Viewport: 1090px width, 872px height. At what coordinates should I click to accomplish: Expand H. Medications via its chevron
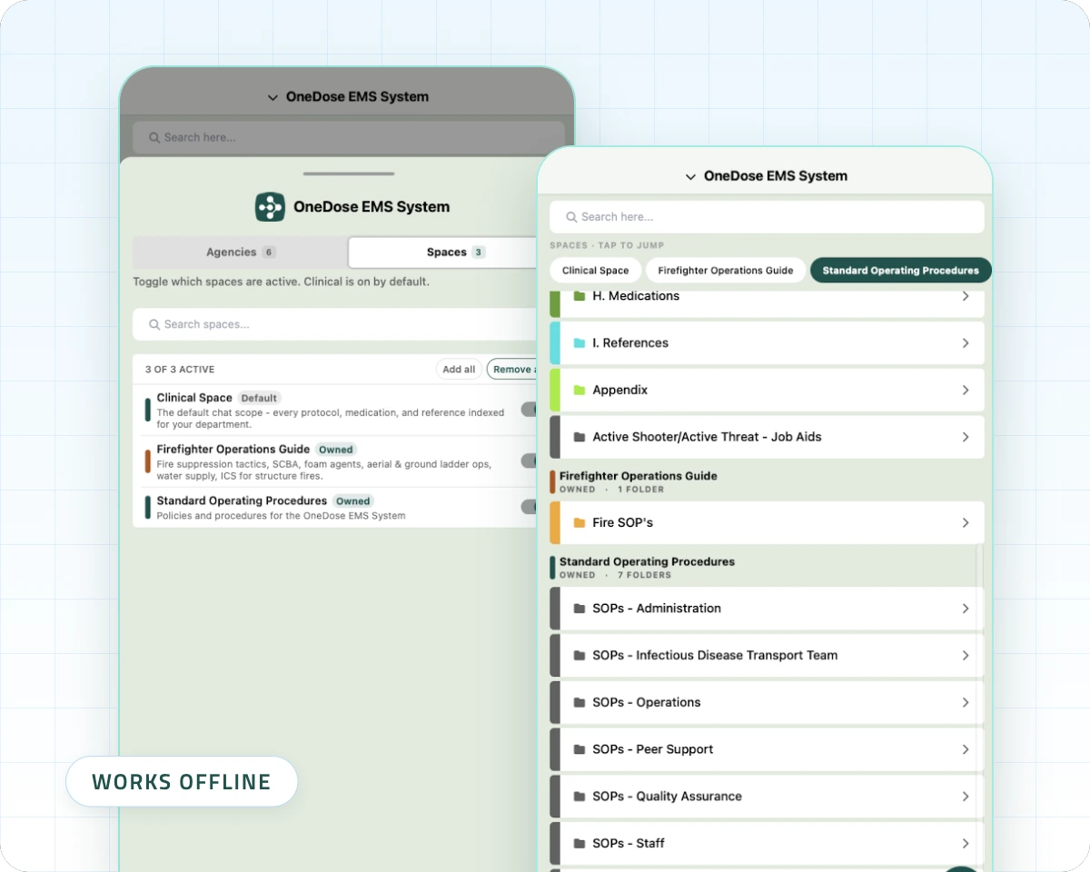966,296
